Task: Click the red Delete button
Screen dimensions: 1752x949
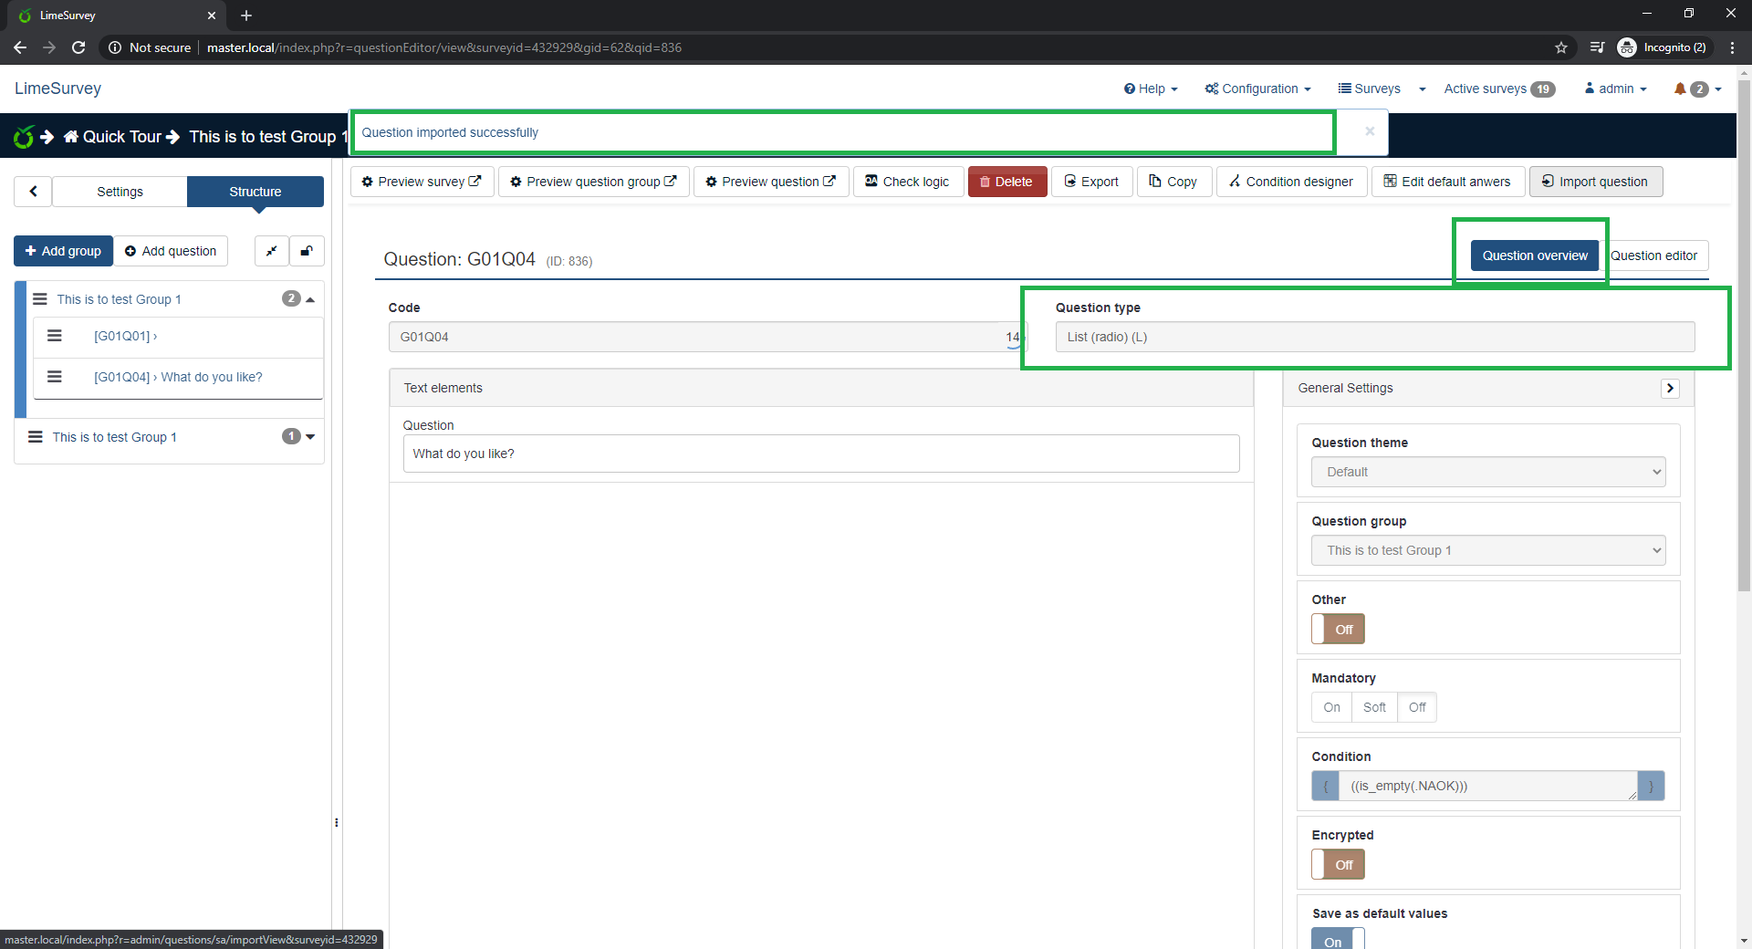Action: 1006,182
